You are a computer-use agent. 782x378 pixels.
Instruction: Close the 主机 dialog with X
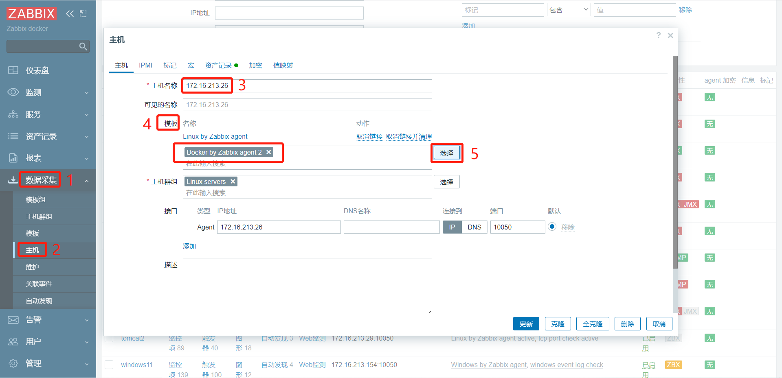click(670, 35)
